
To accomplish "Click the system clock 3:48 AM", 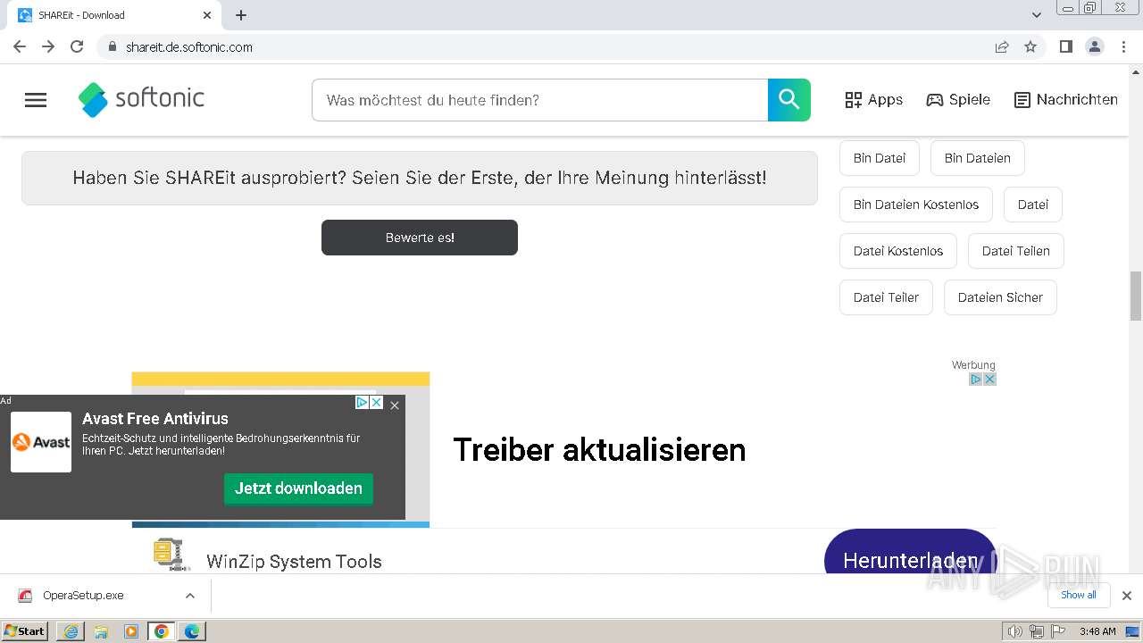I will (1097, 631).
